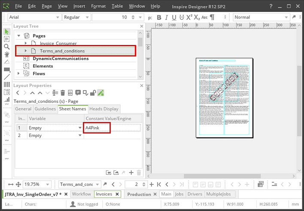Activate the zoom magnifier tool
Screen dimensions: 304x211
(6, 47)
